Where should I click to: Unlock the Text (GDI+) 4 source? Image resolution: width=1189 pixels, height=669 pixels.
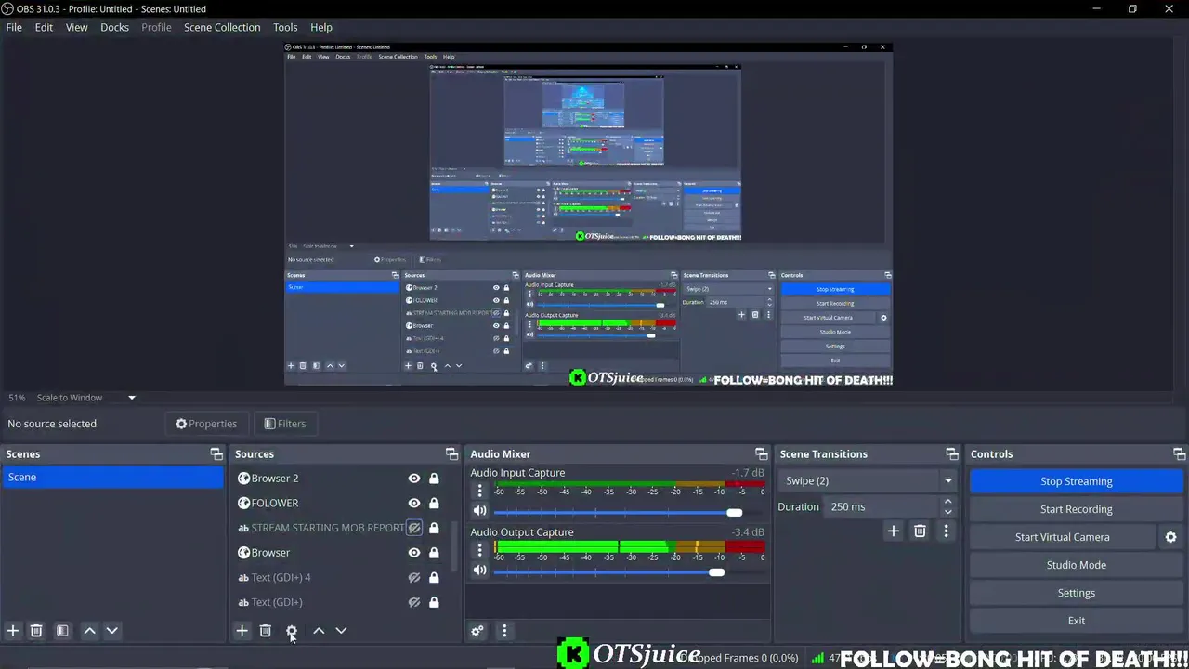point(434,577)
